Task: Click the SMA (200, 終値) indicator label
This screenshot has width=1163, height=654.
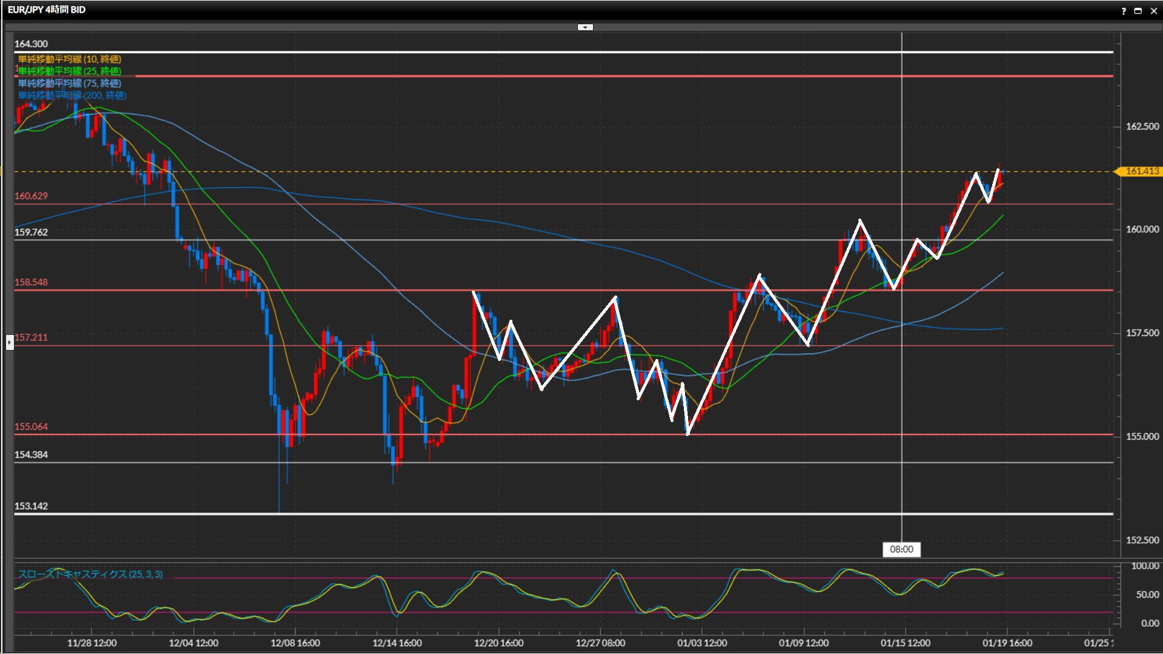Action: tap(71, 95)
